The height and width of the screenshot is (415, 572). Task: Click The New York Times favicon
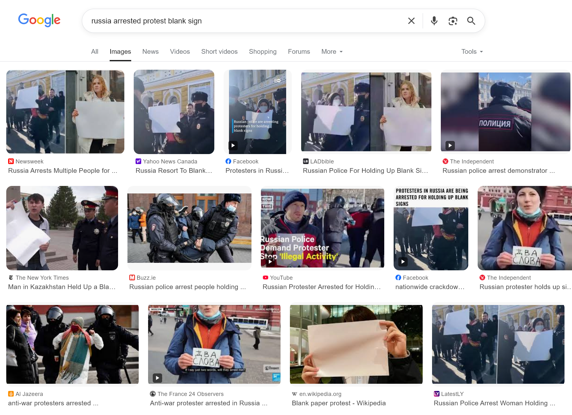pyautogui.click(x=11, y=277)
